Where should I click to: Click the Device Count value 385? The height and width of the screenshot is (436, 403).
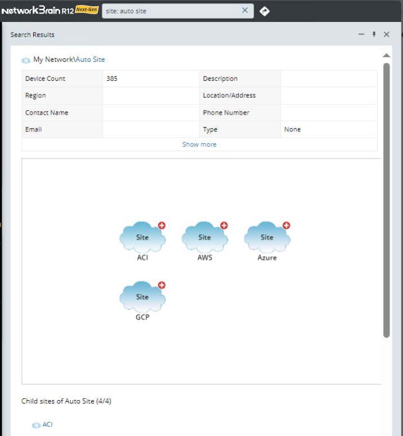(112, 79)
